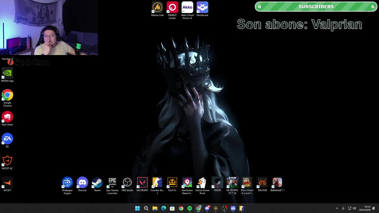Launch OBSBOT Center from the desktop
Screen dimensions: 379x213
(x=172, y=11)
